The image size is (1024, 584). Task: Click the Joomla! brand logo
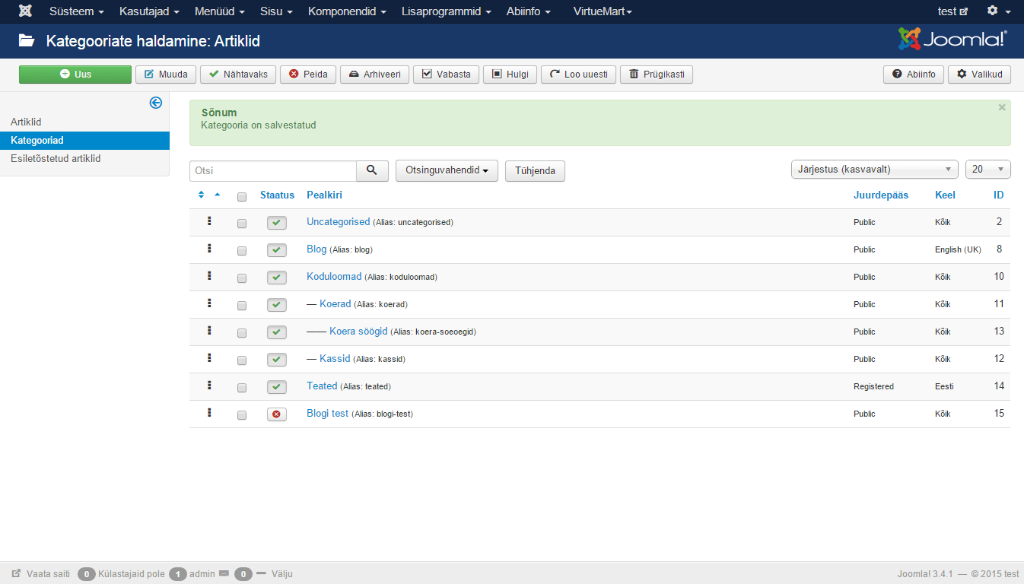point(952,40)
